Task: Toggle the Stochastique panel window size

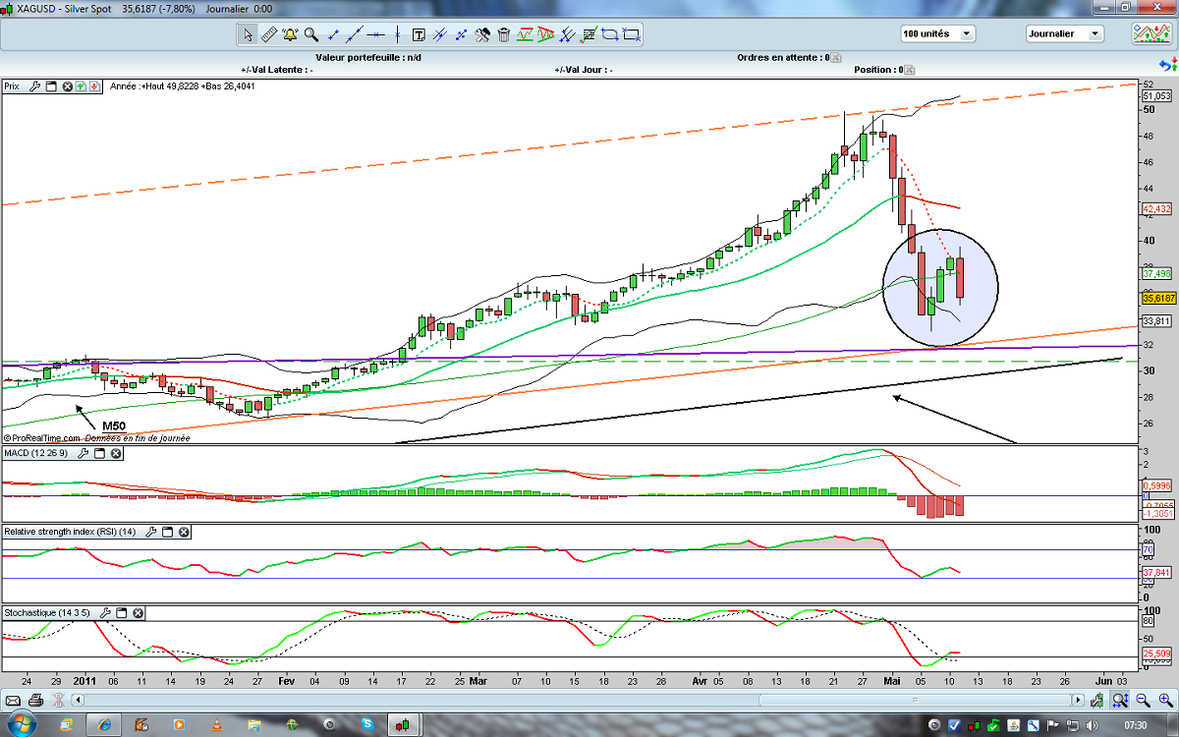Action: (121, 612)
